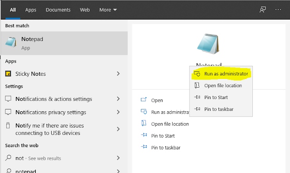The width and height of the screenshot is (290, 173).
Task: Click the large Notepad icon in the preview pane
Action: pyautogui.click(x=208, y=44)
